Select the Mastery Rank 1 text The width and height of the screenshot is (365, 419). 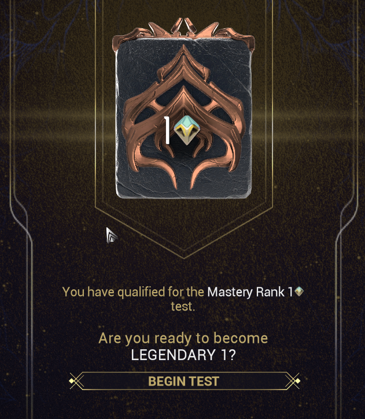250,292
